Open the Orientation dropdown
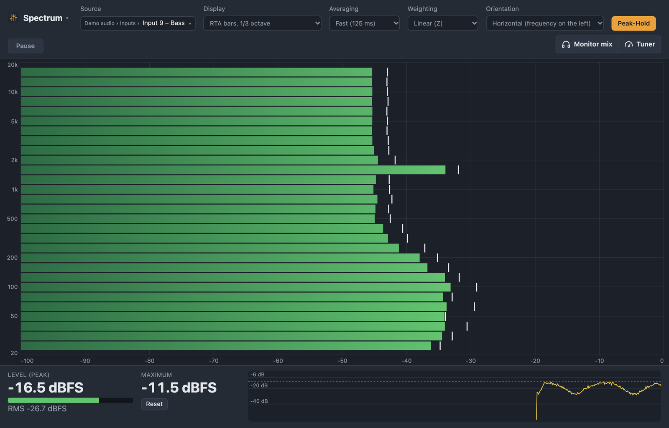669x428 pixels. pos(544,23)
